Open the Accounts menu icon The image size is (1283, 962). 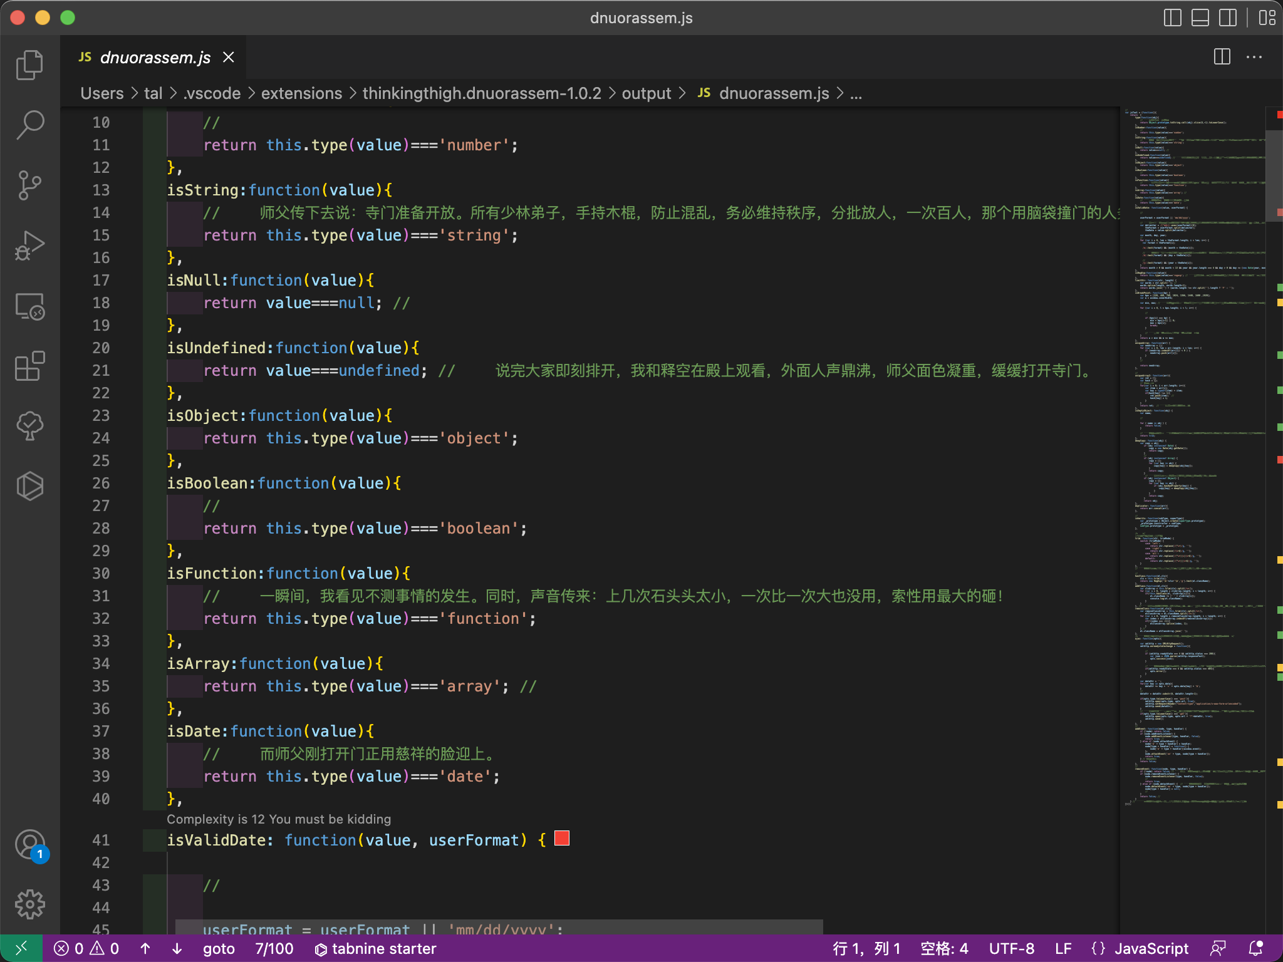(x=29, y=845)
